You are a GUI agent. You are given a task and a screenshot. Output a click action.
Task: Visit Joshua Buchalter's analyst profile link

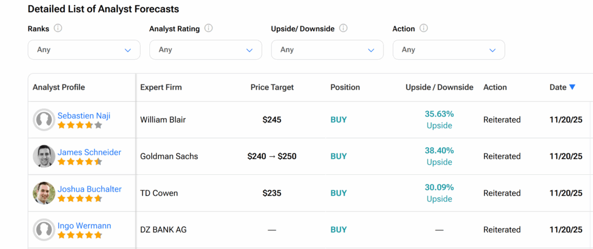click(89, 189)
